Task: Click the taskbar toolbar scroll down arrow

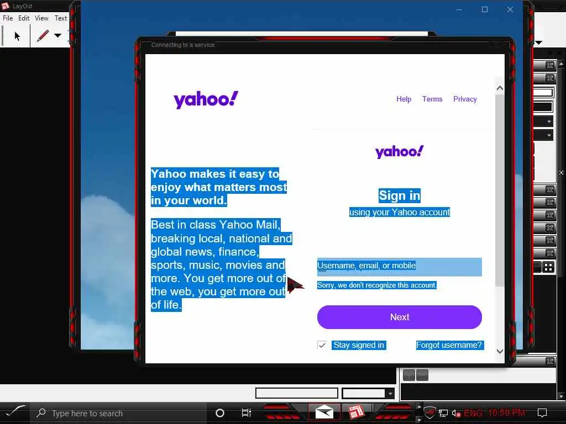Action: (419, 420)
